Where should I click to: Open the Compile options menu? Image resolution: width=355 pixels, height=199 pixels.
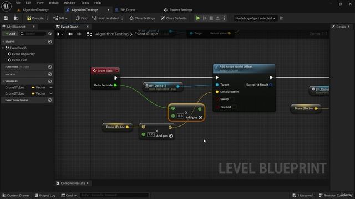[x=47, y=18]
